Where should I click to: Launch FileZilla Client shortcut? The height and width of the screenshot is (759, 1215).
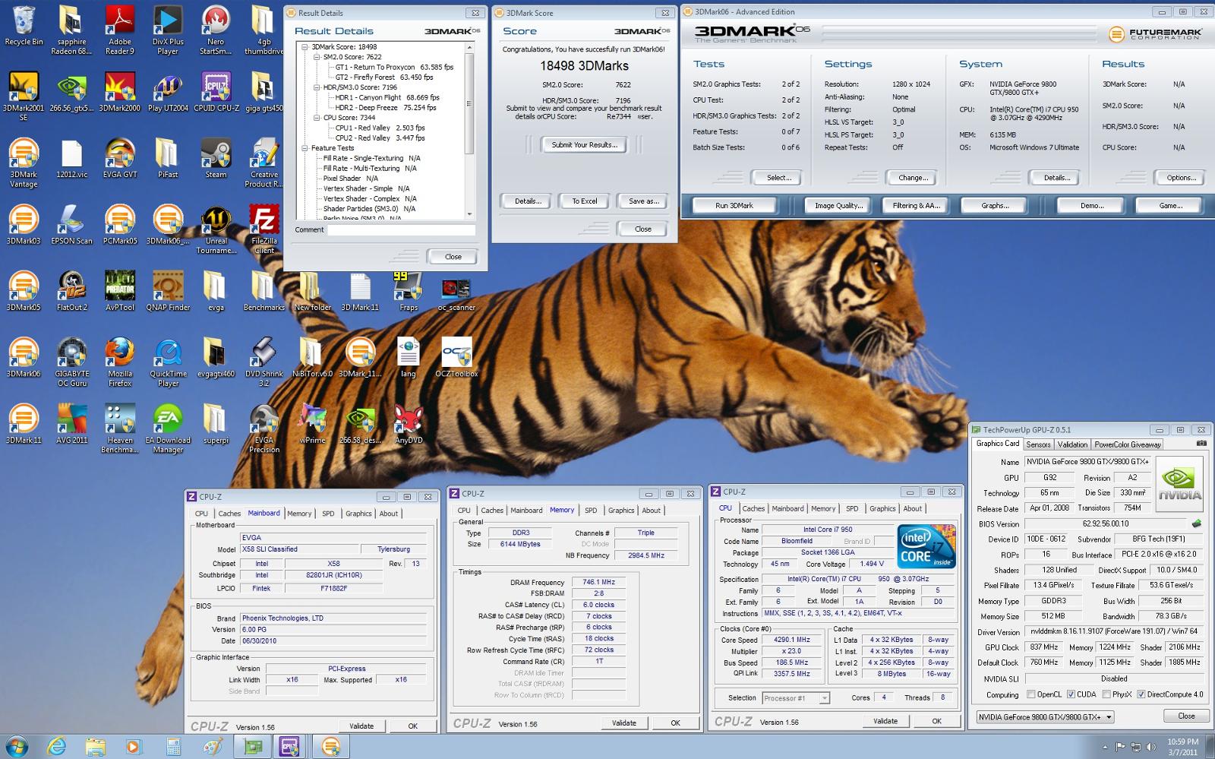(264, 229)
